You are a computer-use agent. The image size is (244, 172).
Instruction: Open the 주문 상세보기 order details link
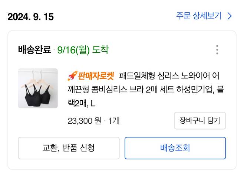199,16
